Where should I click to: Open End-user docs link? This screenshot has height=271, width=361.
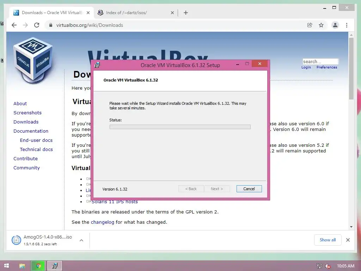click(x=36, y=140)
